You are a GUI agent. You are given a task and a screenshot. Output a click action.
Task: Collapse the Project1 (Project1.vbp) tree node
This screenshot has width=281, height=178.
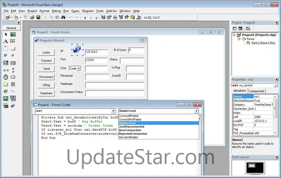(234, 35)
